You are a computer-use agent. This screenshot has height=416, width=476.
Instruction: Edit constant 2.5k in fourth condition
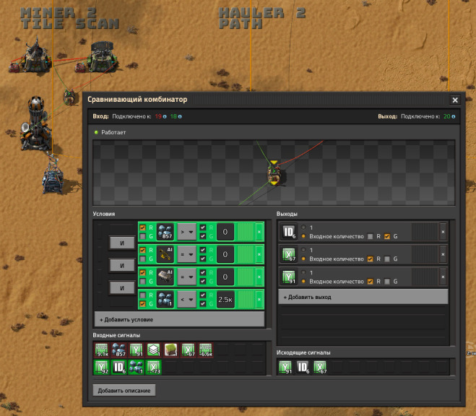tap(225, 300)
